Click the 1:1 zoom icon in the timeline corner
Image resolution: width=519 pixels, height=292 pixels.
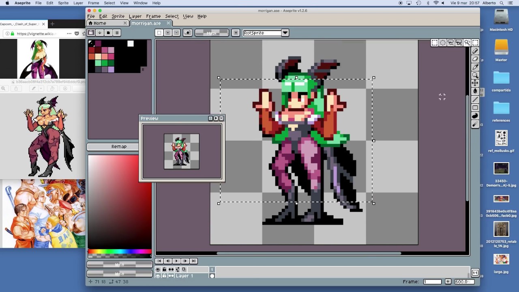[x=475, y=273]
